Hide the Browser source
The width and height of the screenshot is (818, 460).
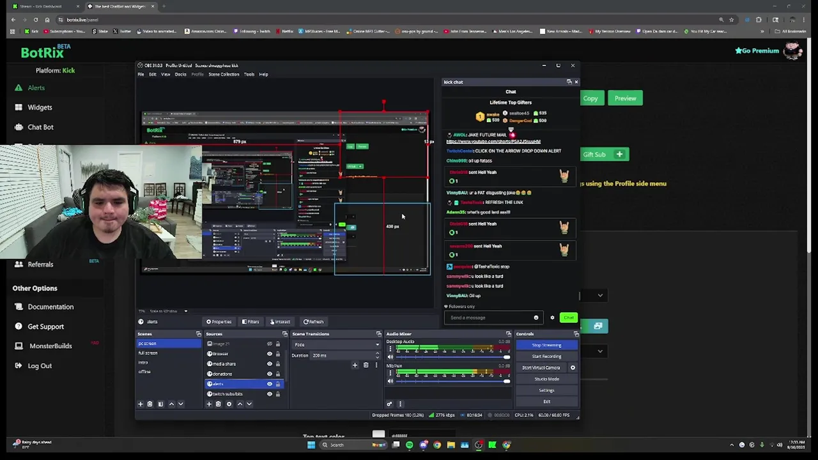(269, 354)
